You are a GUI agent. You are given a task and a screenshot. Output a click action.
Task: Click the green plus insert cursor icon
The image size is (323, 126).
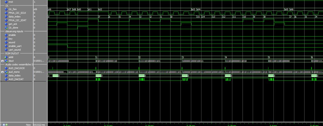coord(7,125)
